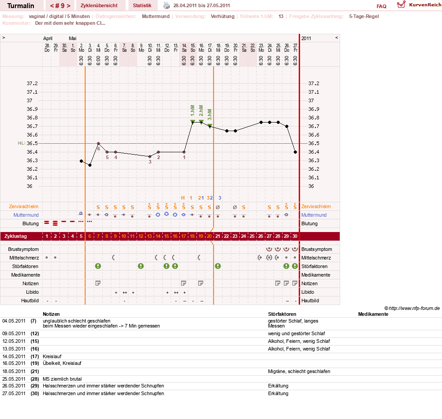Click the left Zervixschleim row label
The image size is (442, 419).
click(24, 206)
